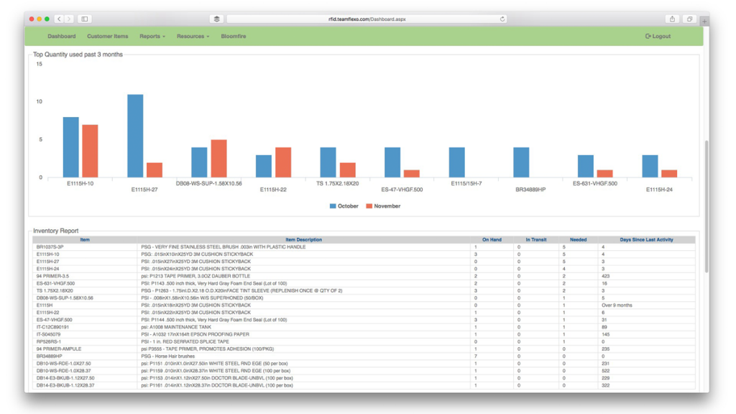
Task: Click the Logout link
Action: (x=658, y=36)
